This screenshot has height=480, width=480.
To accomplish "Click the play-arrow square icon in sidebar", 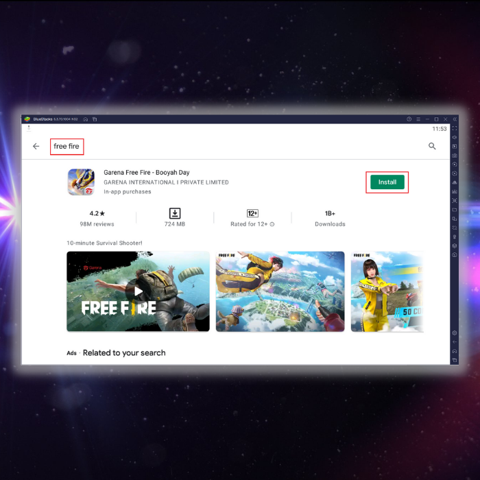I will point(455,146).
